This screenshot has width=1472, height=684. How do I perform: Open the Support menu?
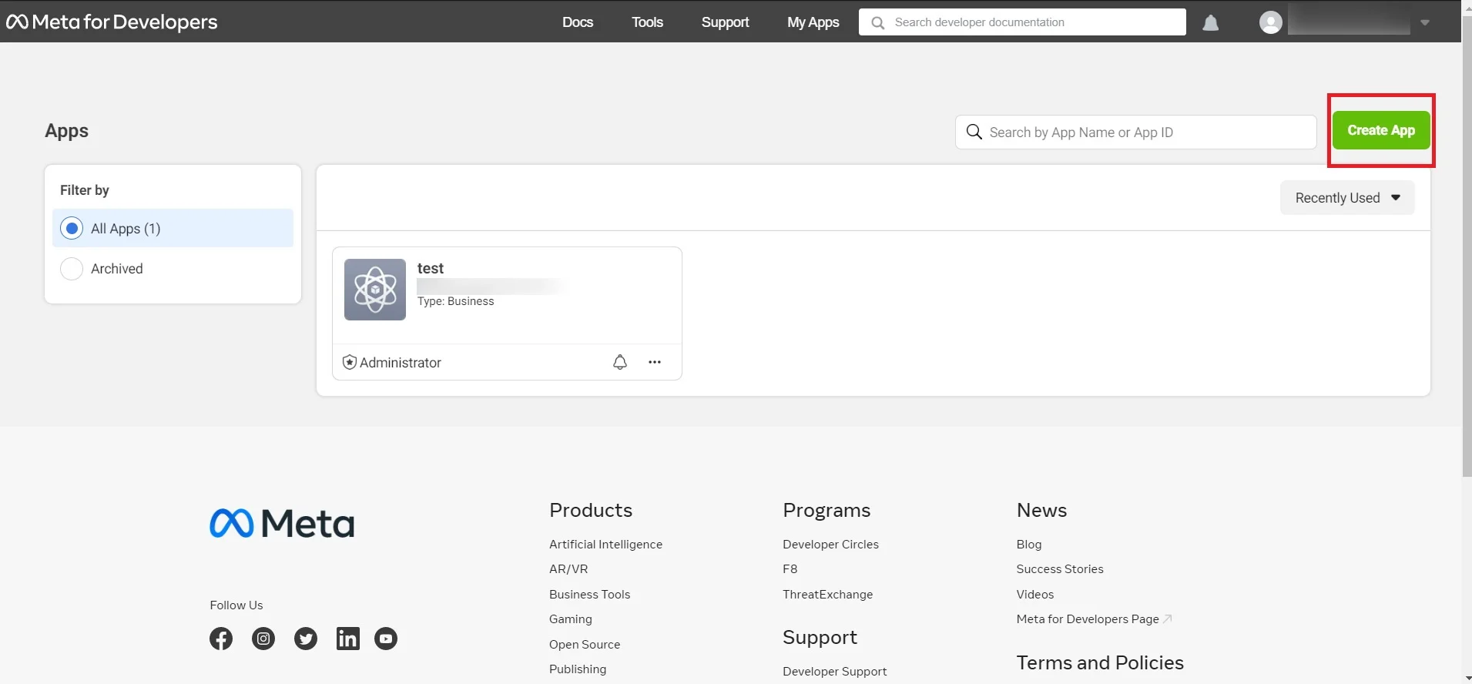pos(725,22)
